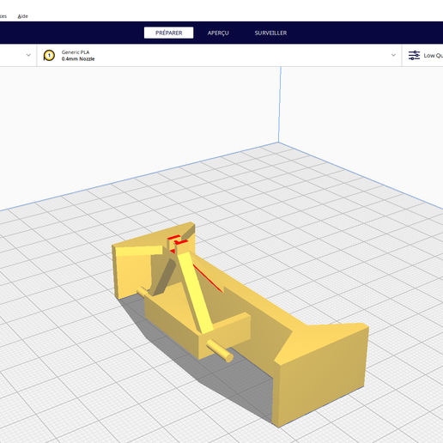The image size is (443, 443).
Task: Click the extruder 1 material icon
Action: [x=49, y=55]
